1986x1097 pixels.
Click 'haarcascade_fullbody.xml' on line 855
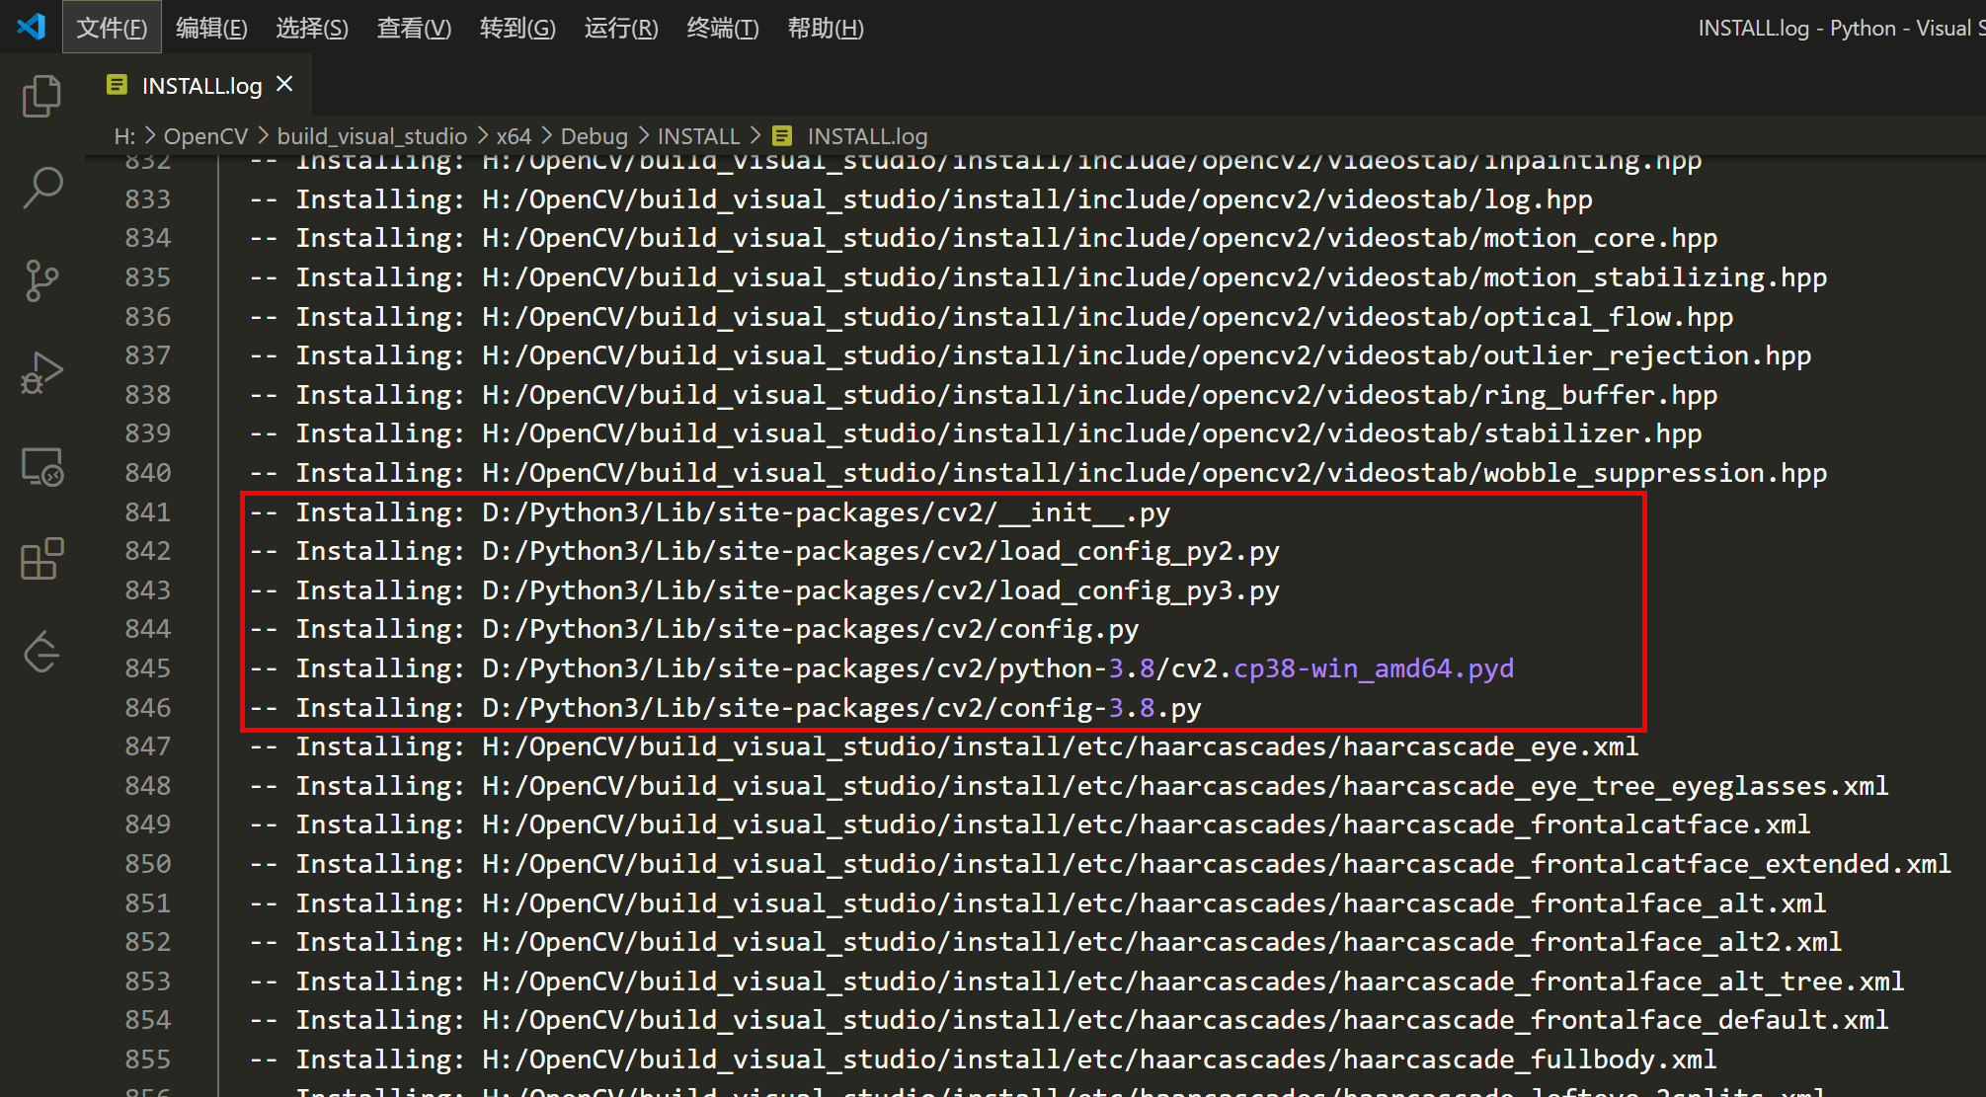(x=1530, y=1059)
